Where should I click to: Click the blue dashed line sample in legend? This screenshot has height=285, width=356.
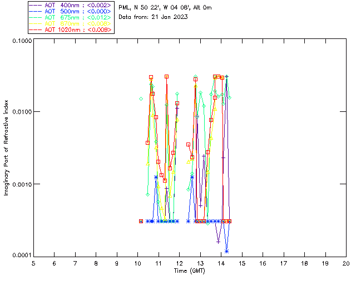coord(36,12)
